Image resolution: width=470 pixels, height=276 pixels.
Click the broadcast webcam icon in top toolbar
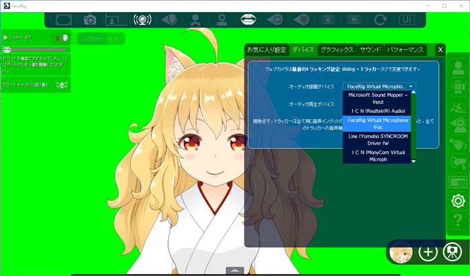pyautogui.click(x=142, y=20)
